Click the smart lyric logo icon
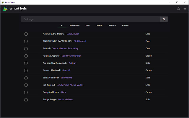The image size is (189, 118). (5, 9)
